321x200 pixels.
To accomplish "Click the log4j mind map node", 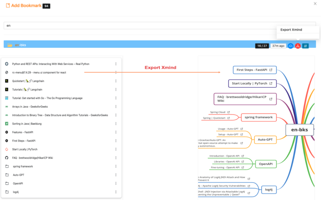I will pos(269,190).
